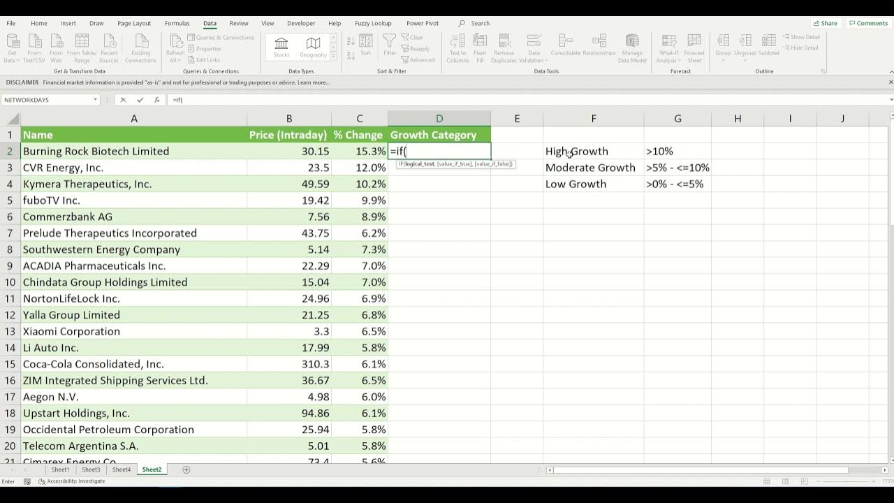Screen dimensions: 894x503
Task: Open the Fuzzy Lookup tab
Action: pos(374,23)
